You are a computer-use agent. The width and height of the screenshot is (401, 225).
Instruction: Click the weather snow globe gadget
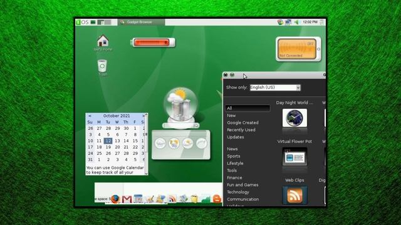(180, 107)
